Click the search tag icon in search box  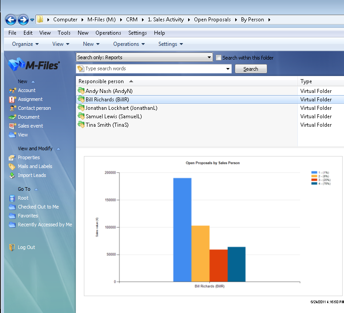(81, 68)
